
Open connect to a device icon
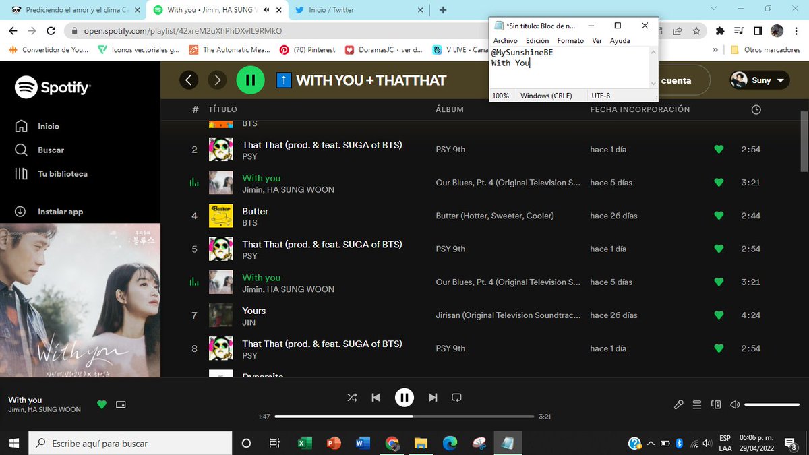[x=716, y=404]
